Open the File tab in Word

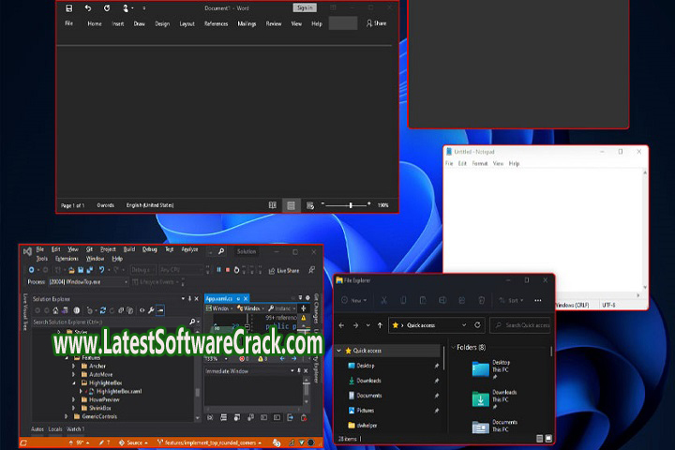click(x=68, y=23)
